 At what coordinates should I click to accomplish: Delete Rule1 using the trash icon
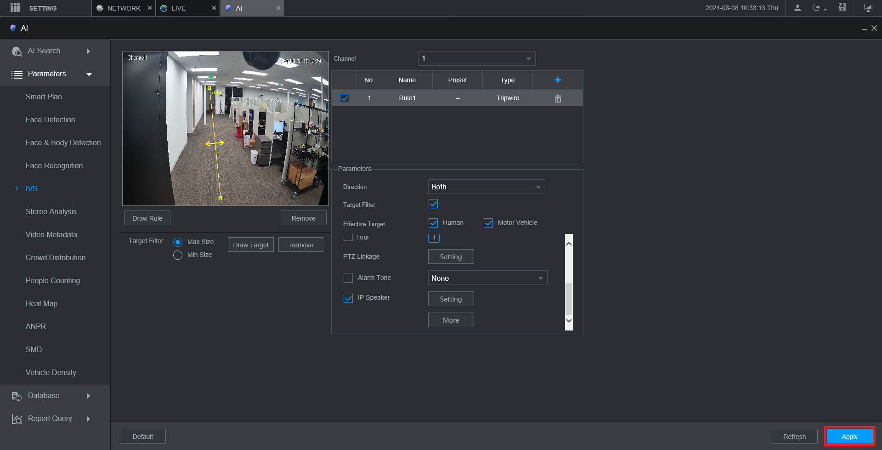558,98
